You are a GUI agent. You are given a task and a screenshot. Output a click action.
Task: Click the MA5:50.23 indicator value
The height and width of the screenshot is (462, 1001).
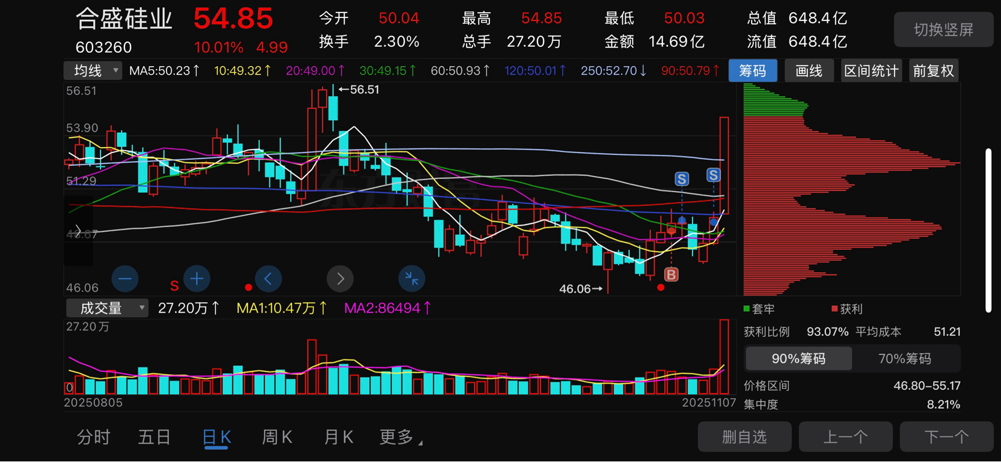click(x=164, y=71)
